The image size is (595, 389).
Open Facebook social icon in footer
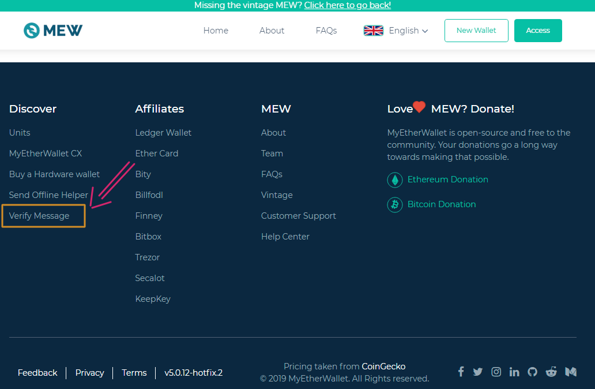461,372
